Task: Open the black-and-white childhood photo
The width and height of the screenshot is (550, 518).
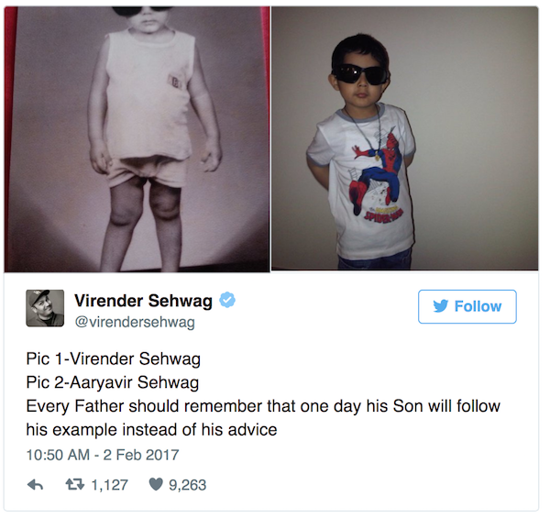Action: pyautogui.click(x=137, y=138)
